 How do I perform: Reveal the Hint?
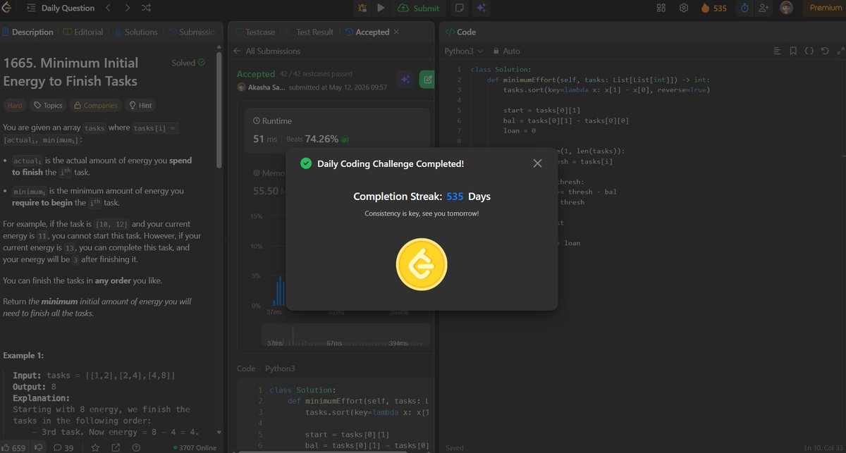pos(140,105)
